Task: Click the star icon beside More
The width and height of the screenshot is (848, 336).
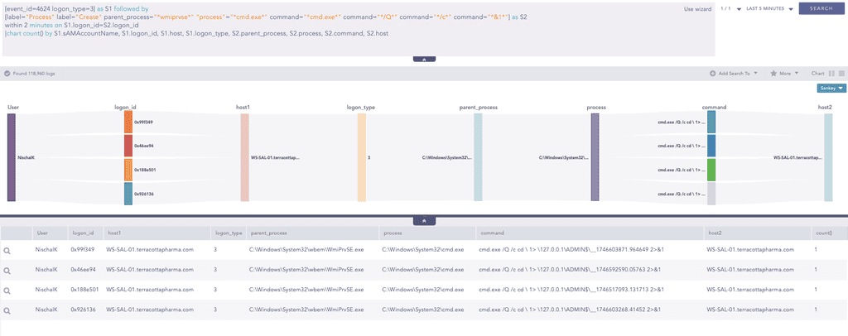Action: 773,73
